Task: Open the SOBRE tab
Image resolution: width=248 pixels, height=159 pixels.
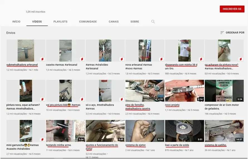Action: click(135, 22)
